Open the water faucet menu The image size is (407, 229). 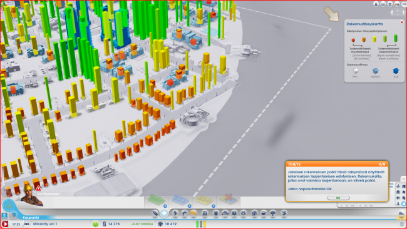tap(184, 213)
